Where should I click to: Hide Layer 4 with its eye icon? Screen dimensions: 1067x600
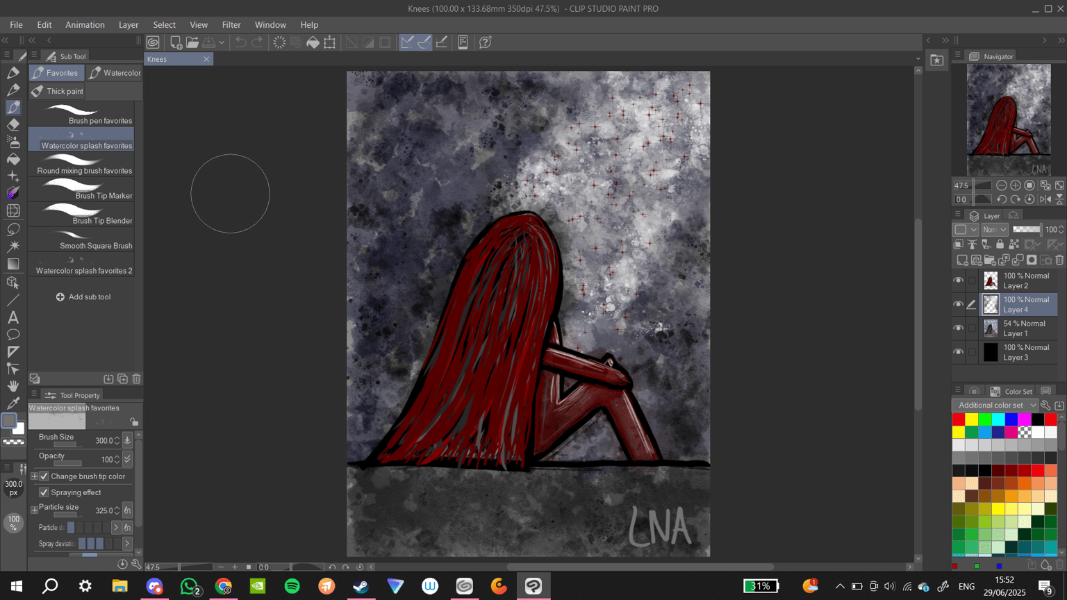(959, 304)
